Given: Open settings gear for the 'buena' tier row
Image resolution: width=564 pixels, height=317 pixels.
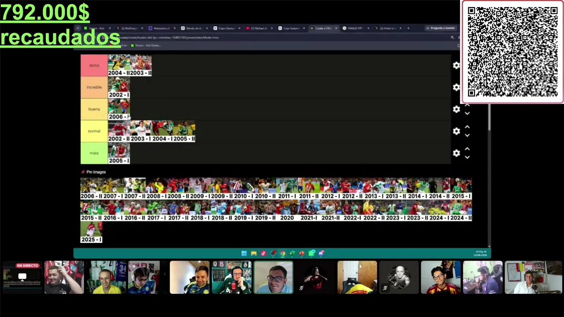Looking at the screenshot, I should (456, 109).
